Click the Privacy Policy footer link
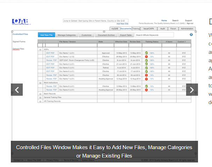212x167 pixels. click(x=52, y=160)
